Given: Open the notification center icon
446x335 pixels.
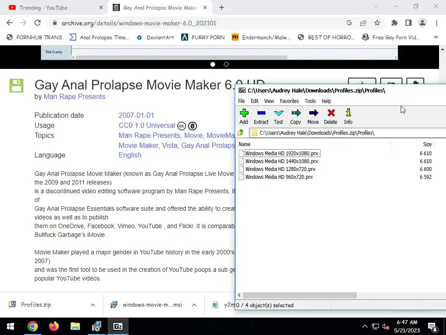Looking at the screenshot, I should click(x=432, y=327).
